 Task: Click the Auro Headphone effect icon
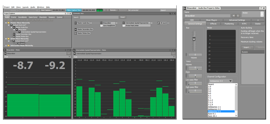point(102,25)
